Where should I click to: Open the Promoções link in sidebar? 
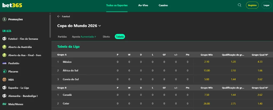click(x=15, y=19)
